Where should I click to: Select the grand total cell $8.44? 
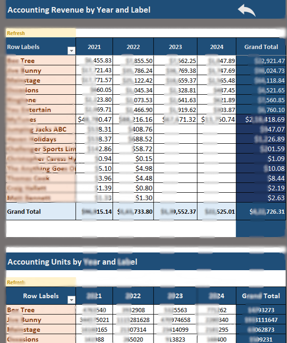pos(261,178)
